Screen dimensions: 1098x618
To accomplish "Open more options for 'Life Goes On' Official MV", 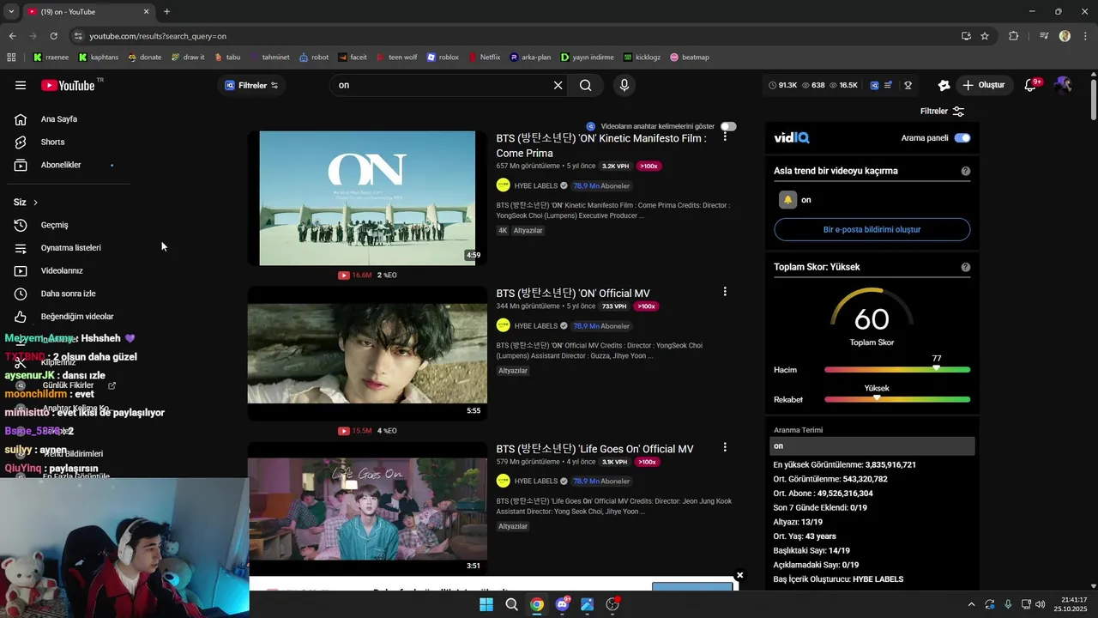I will click(725, 447).
